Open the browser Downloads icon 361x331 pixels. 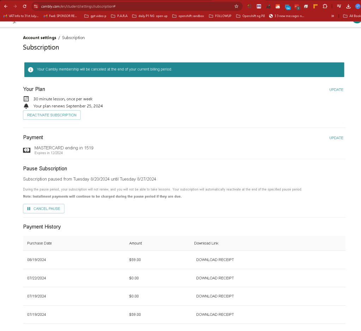(348, 6)
